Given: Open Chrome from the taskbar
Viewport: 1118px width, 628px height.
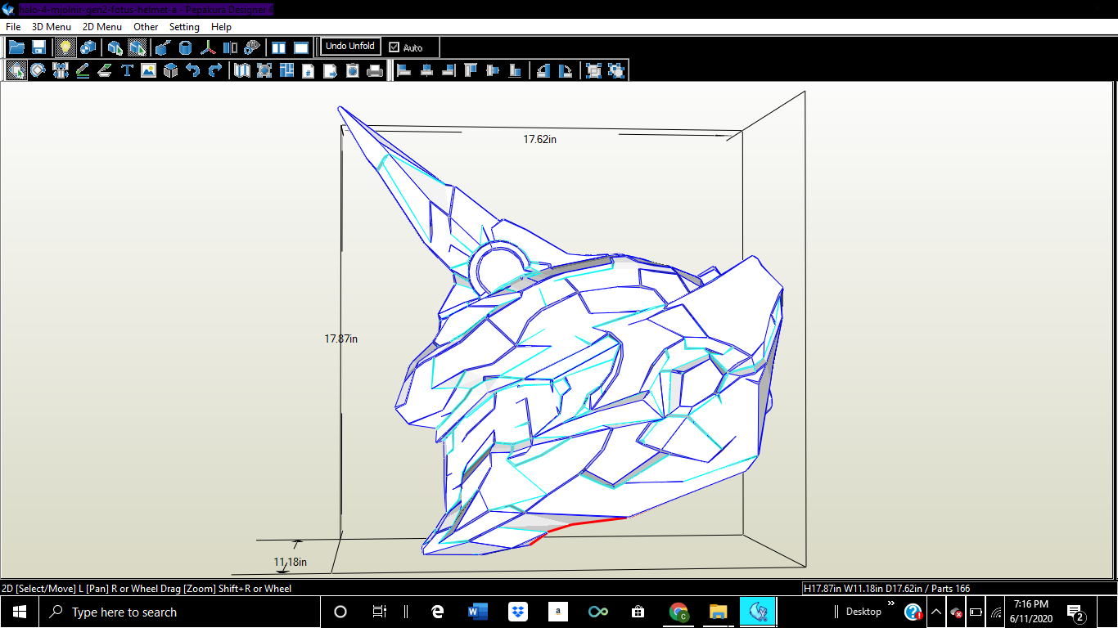Looking at the screenshot, I should point(678,612).
